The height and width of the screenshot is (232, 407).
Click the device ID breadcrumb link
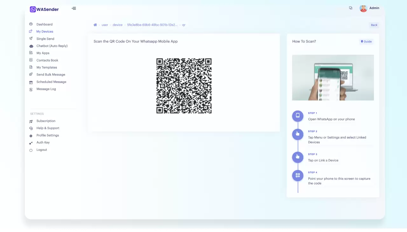152,25
